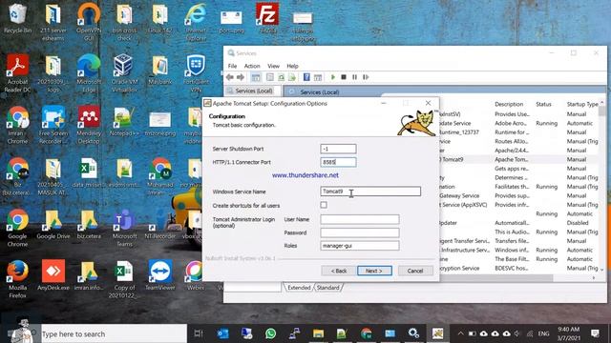Image resolution: width=611 pixels, height=343 pixels.
Task: Open the File menu in Services window
Action: [x=232, y=66]
